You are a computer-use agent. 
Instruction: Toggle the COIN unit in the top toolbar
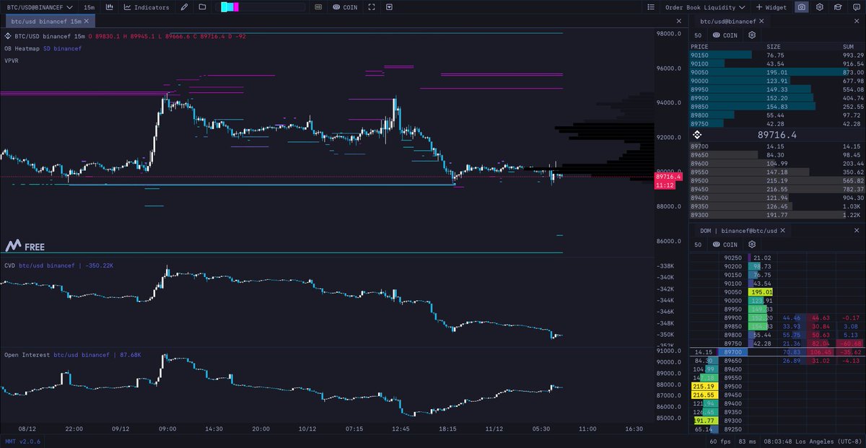[345, 7]
